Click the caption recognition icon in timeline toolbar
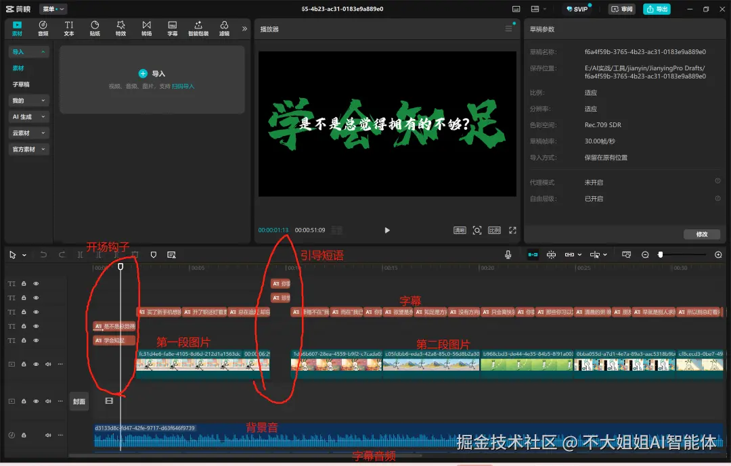This screenshot has width=731, height=466. (x=171, y=254)
